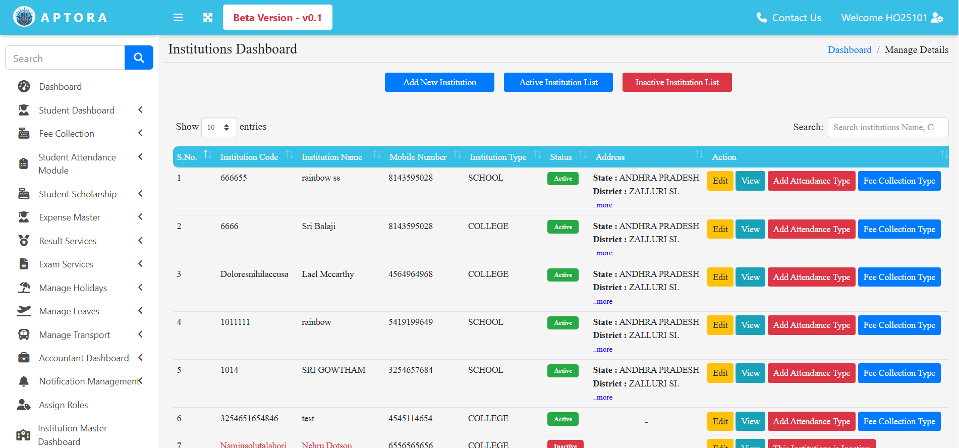Click the Manage Transport bus icon
Image resolution: width=959 pixels, height=448 pixels.
click(x=24, y=334)
